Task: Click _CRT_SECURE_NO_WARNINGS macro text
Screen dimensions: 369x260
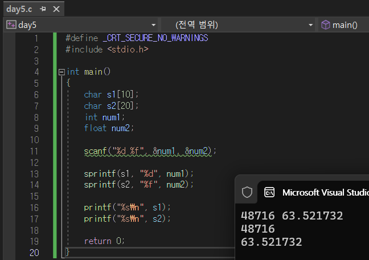Action: pos(155,38)
